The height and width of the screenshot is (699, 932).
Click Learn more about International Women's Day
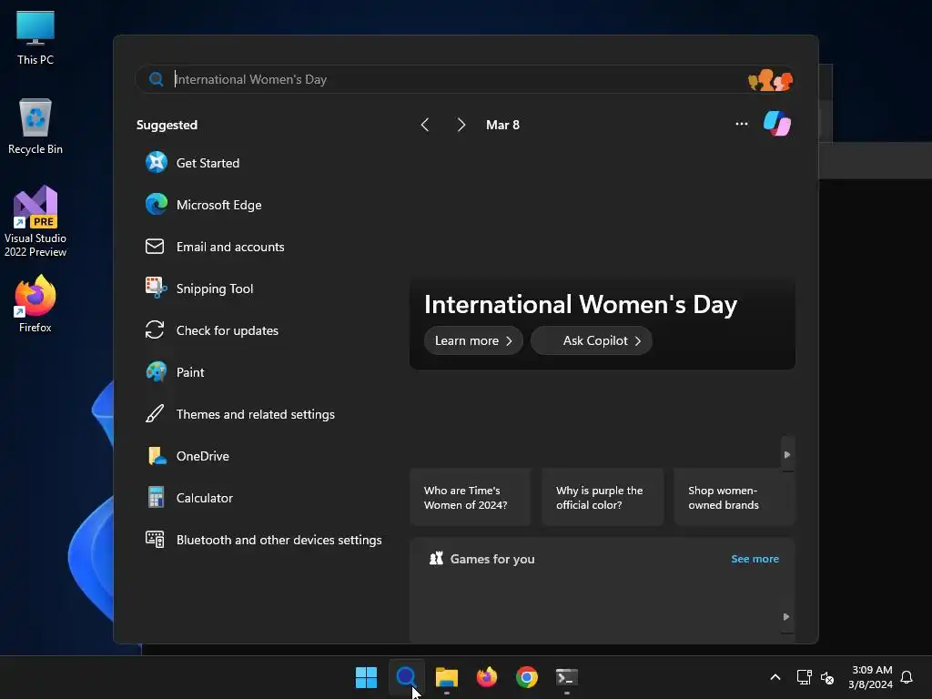click(473, 340)
